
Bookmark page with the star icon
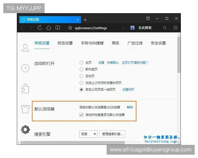pyautogui.click(x=70, y=28)
